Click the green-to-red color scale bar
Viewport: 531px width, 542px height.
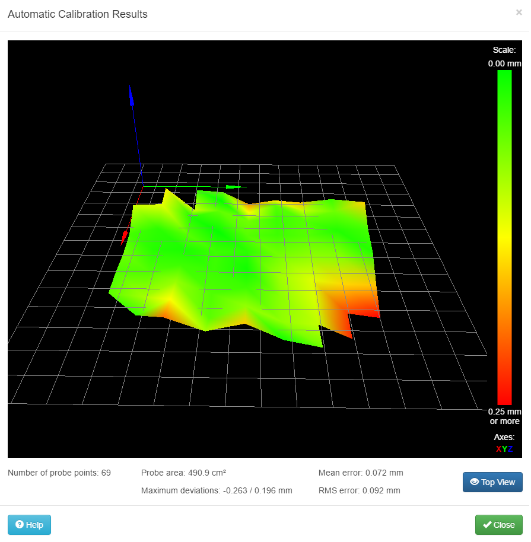click(x=504, y=237)
